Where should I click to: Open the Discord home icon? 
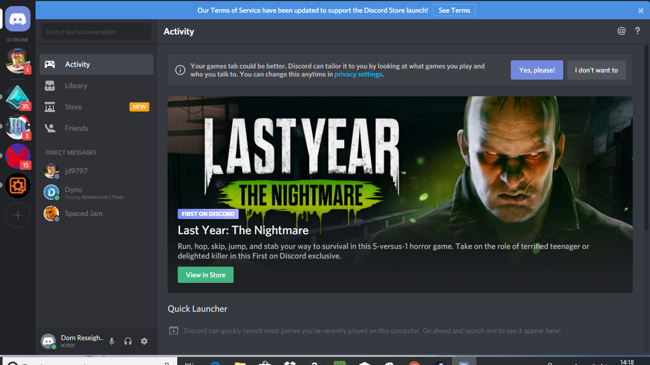tap(18, 19)
